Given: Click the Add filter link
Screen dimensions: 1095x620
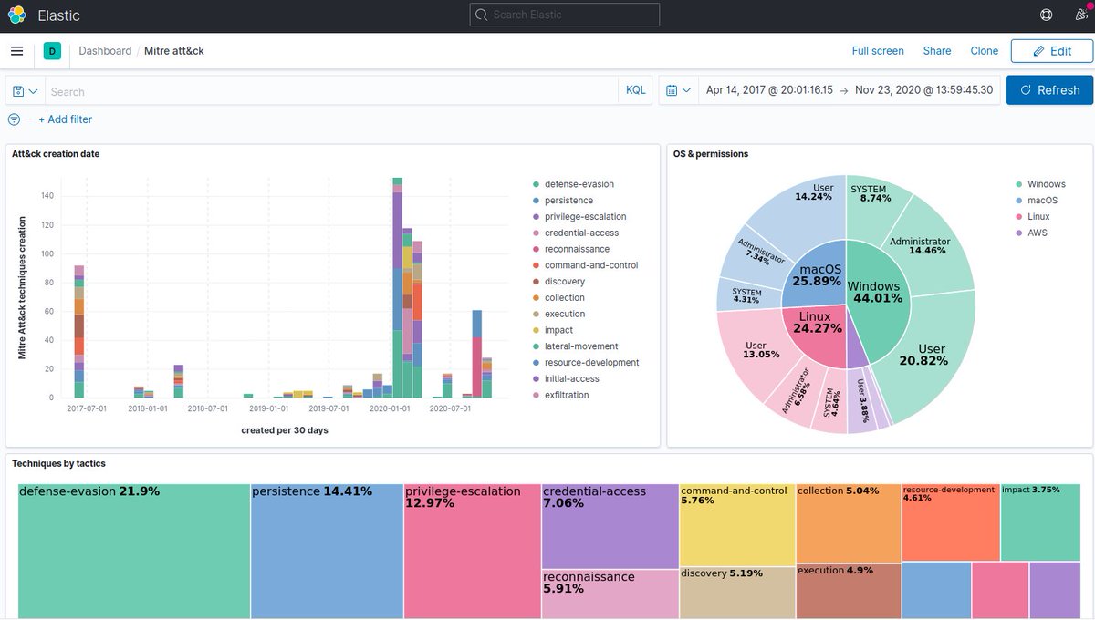Looking at the screenshot, I should pyautogui.click(x=65, y=119).
